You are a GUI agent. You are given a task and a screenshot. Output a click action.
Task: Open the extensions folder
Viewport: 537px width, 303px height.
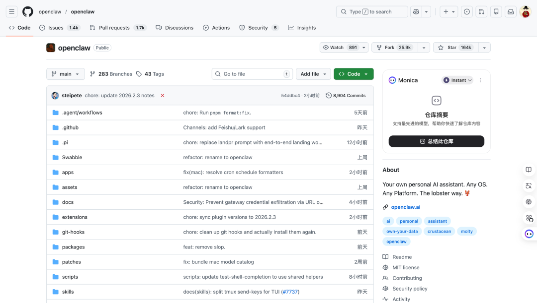pos(75,217)
